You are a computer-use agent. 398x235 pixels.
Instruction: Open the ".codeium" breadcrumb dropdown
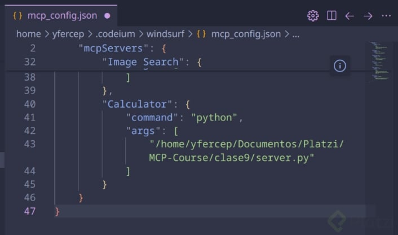114,34
